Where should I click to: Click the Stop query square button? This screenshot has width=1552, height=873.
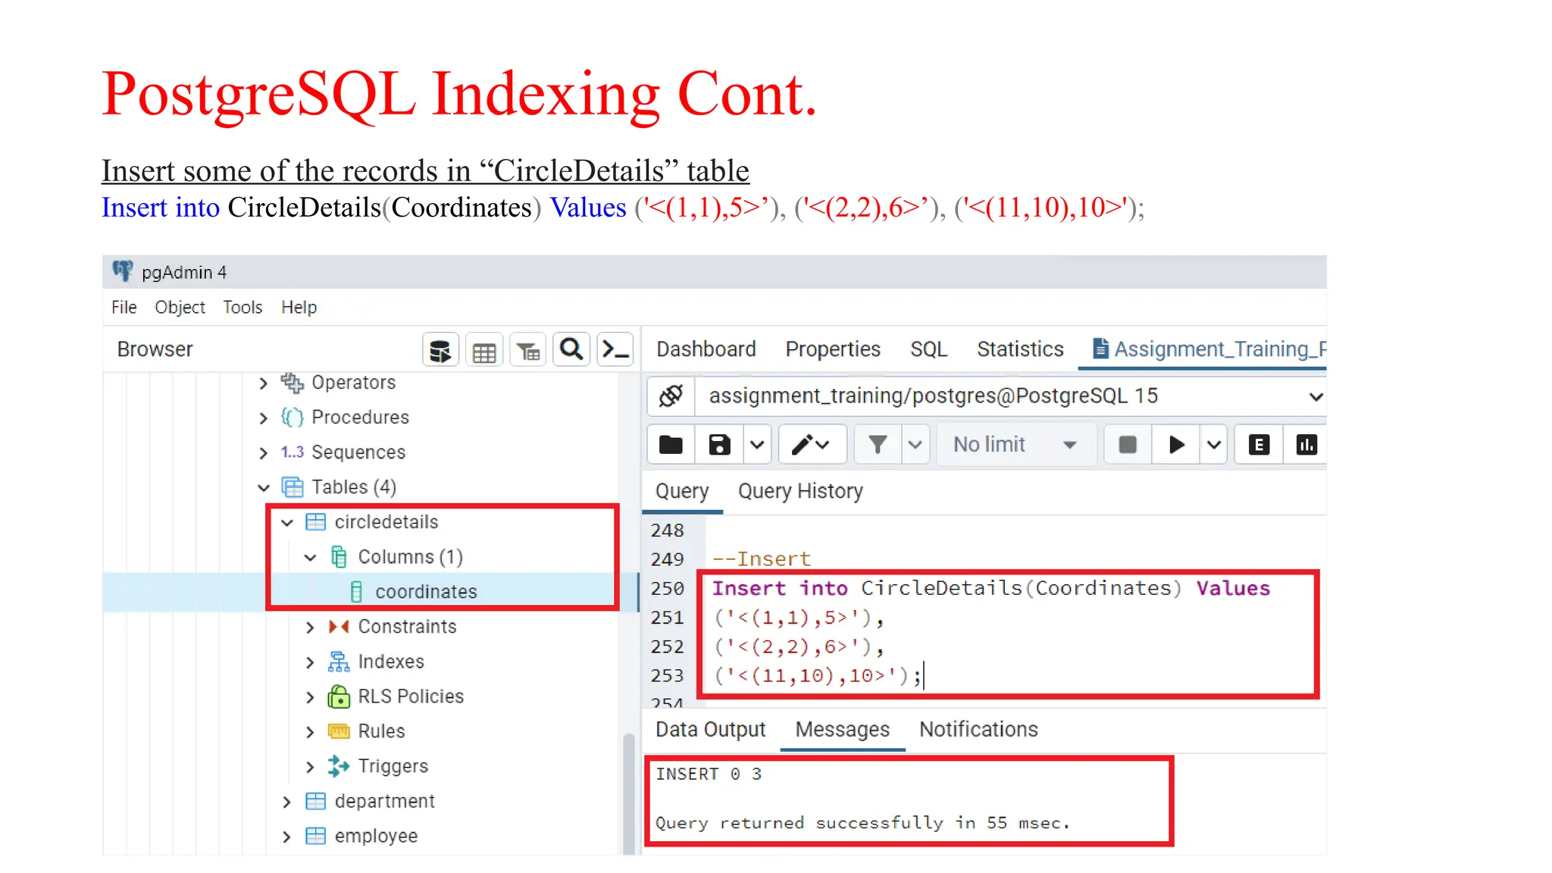1128,445
